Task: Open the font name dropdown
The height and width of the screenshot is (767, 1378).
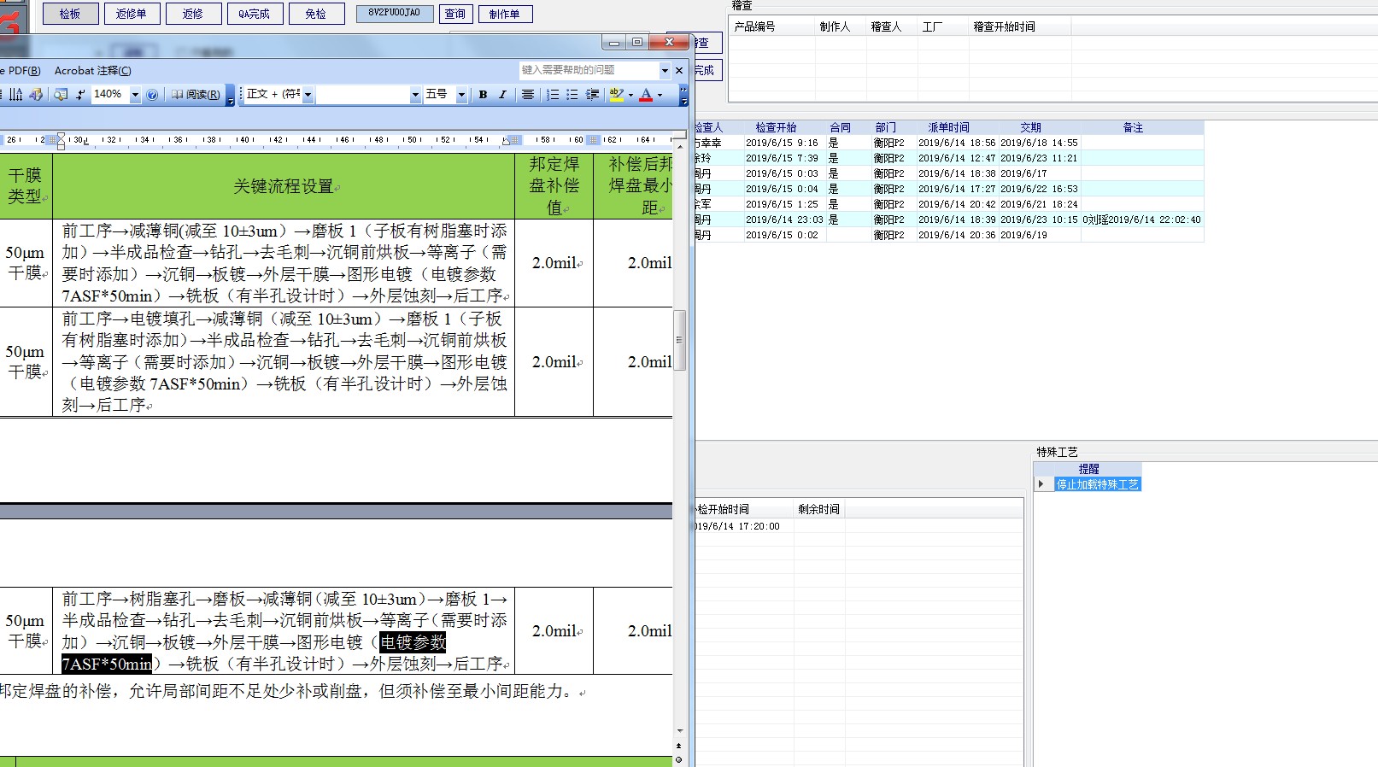Action: (x=415, y=95)
